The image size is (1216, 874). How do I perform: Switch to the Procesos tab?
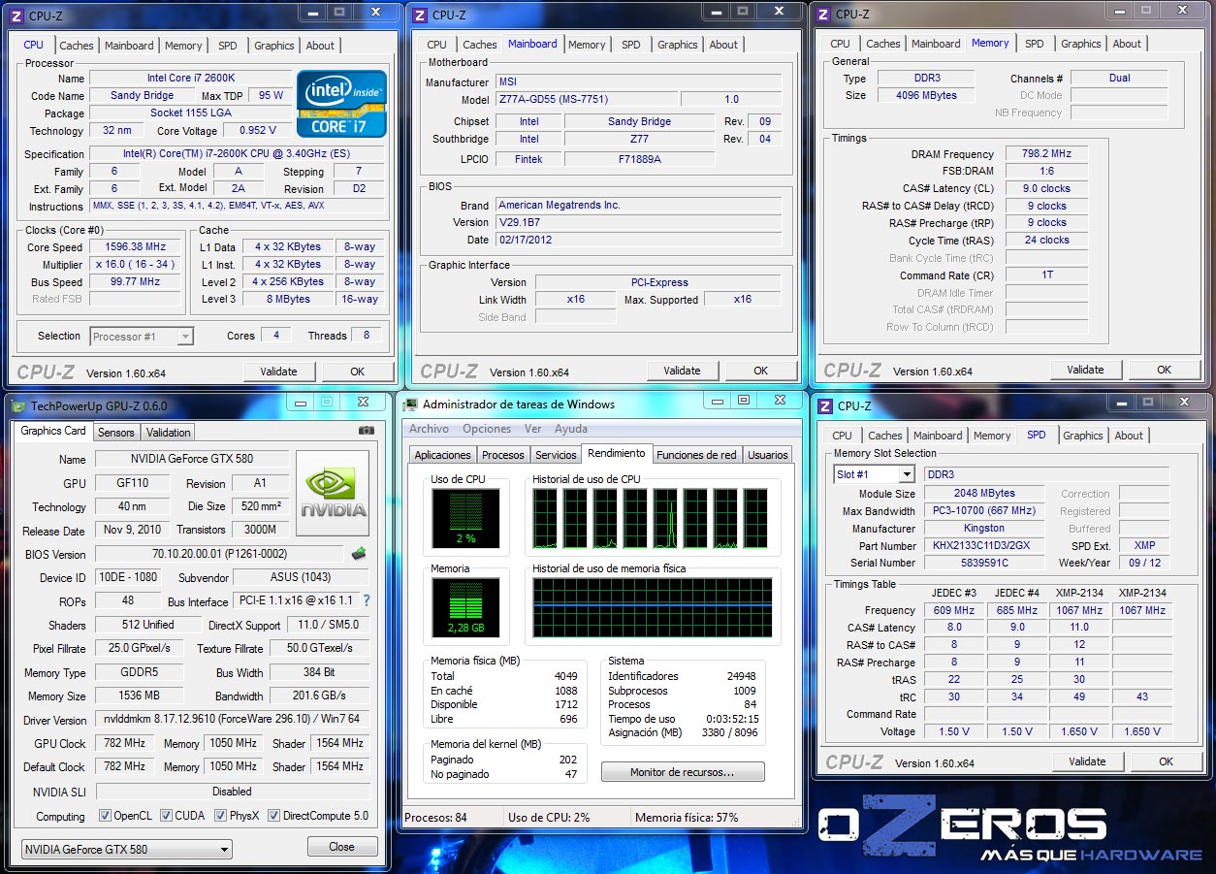[x=502, y=455]
